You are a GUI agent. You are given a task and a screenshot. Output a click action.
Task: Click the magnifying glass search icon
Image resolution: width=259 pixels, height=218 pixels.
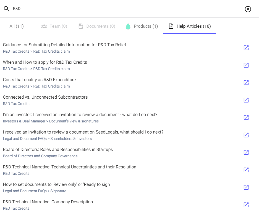pos(6,9)
